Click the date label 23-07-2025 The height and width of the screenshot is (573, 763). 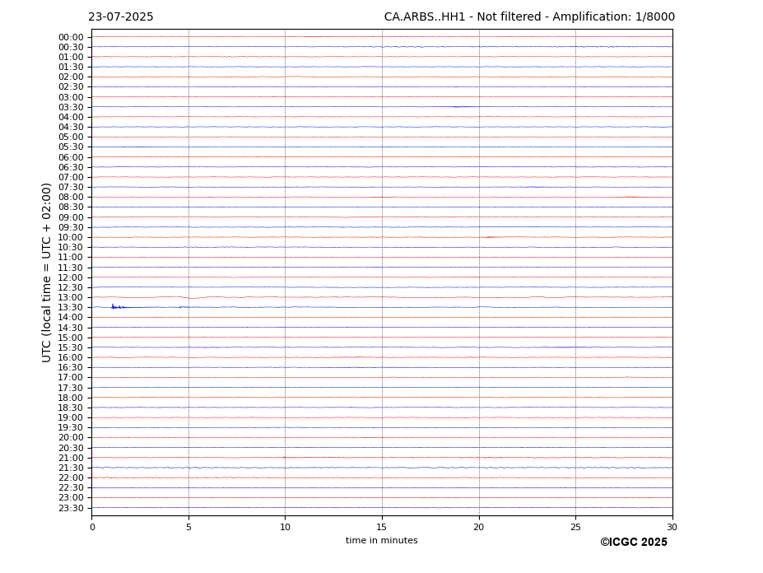tap(121, 17)
